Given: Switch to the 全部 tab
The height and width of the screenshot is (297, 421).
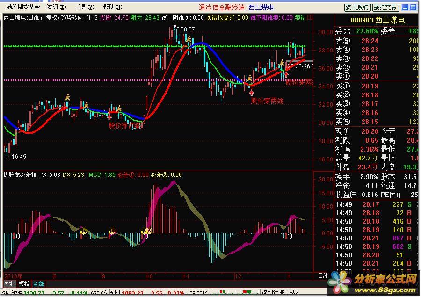Looking at the screenshot, I should pos(38,283).
